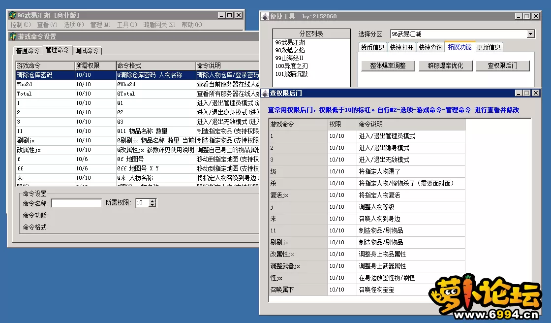The width and height of the screenshot is (551, 323).
Task: Select 96武易江湖 in the 分区列表
Action: (290, 42)
